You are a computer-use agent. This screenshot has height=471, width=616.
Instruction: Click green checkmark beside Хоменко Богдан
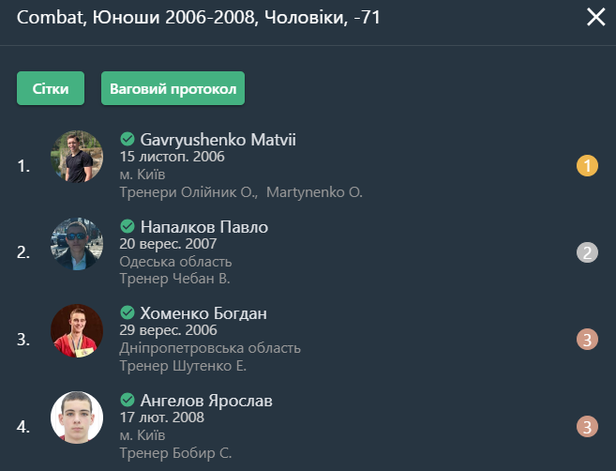pyautogui.click(x=128, y=312)
